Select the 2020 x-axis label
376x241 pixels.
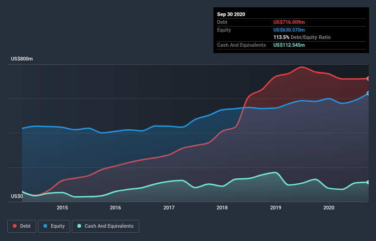329,208
